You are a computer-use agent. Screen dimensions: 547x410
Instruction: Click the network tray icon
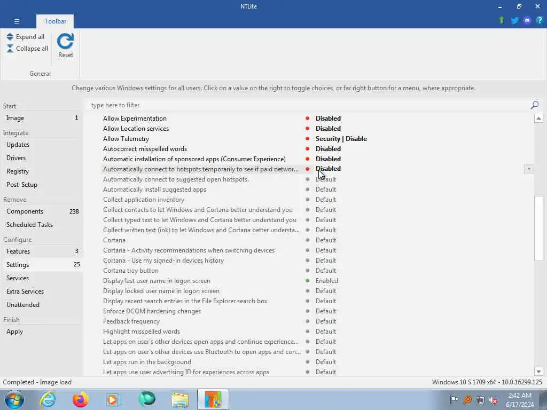[x=480, y=400]
